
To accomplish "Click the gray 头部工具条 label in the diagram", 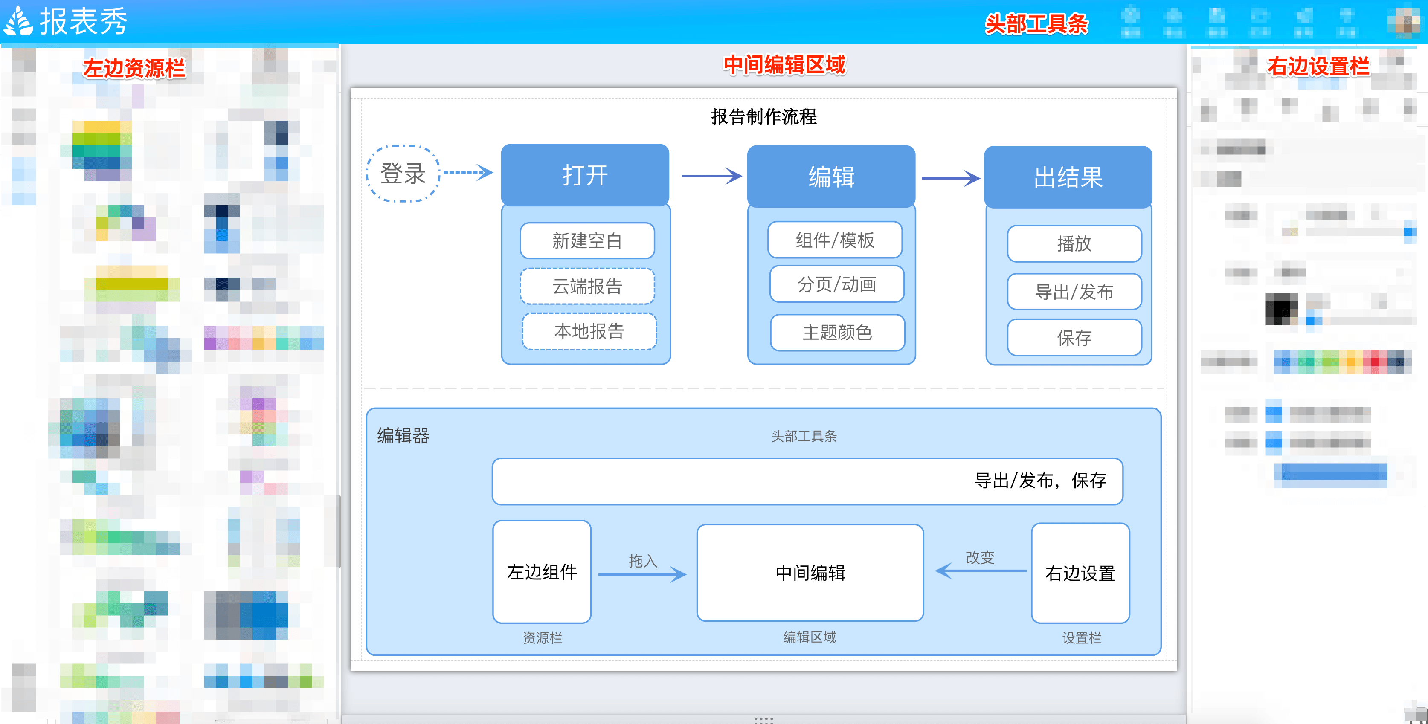I will [x=804, y=436].
